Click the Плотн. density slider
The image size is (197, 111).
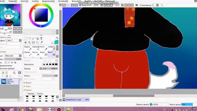coord(50,76)
